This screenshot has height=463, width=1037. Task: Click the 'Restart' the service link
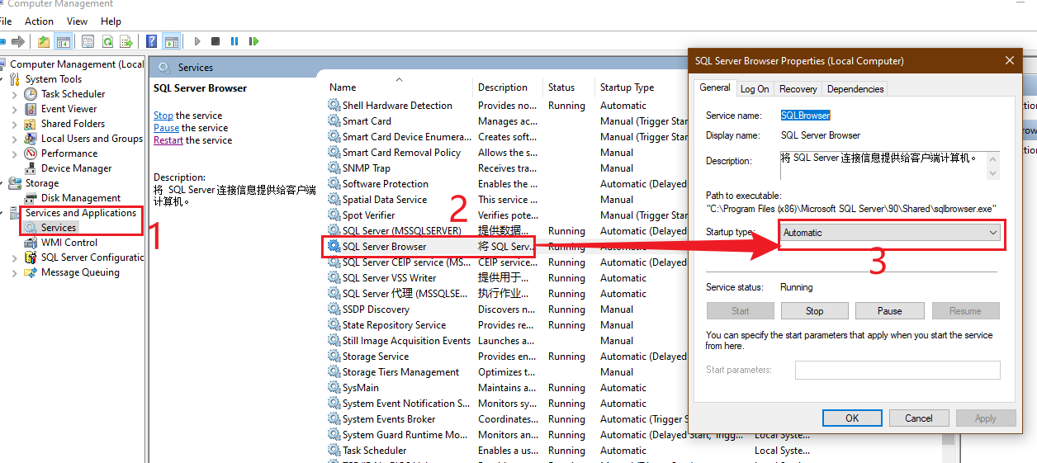168,140
